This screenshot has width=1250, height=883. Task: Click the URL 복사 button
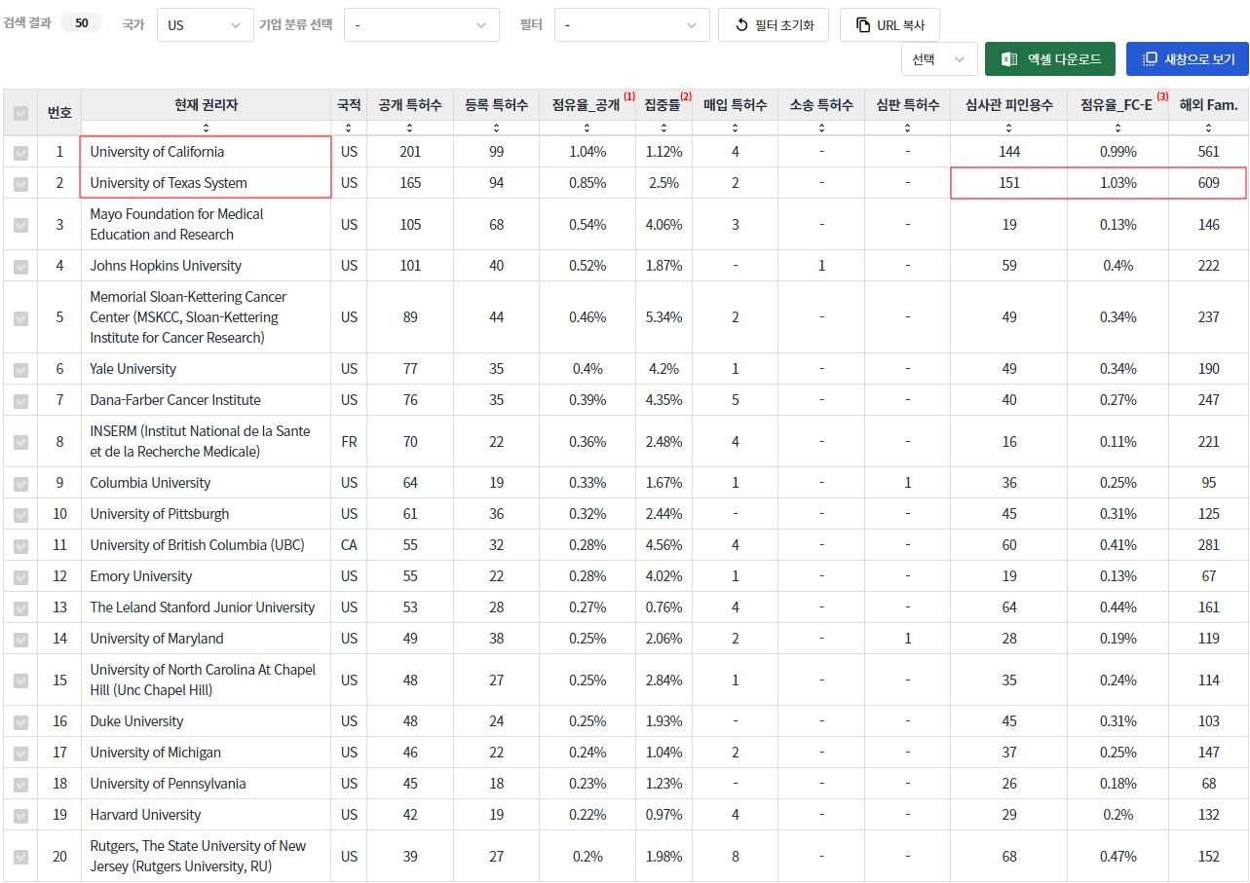coord(890,25)
